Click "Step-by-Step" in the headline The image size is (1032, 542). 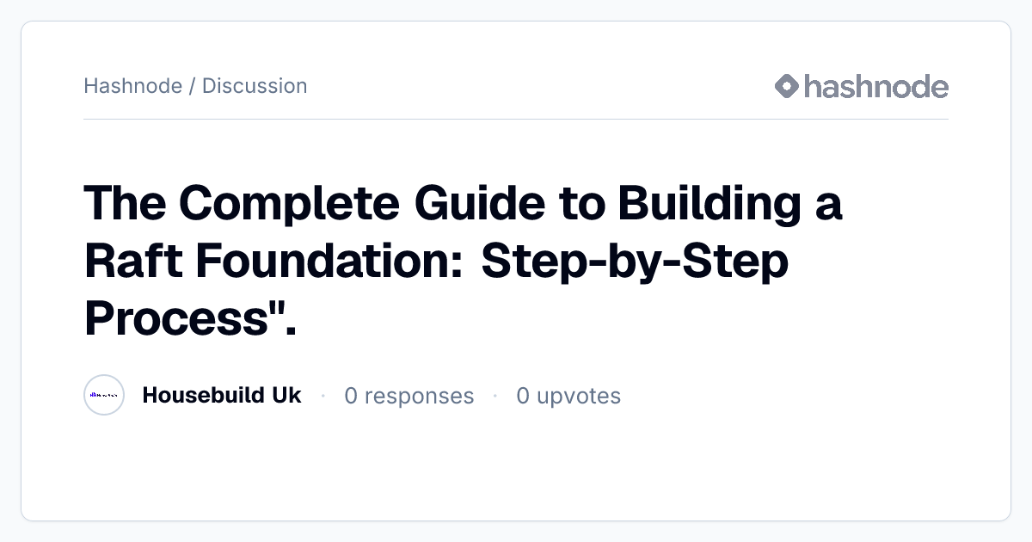[635, 263]
